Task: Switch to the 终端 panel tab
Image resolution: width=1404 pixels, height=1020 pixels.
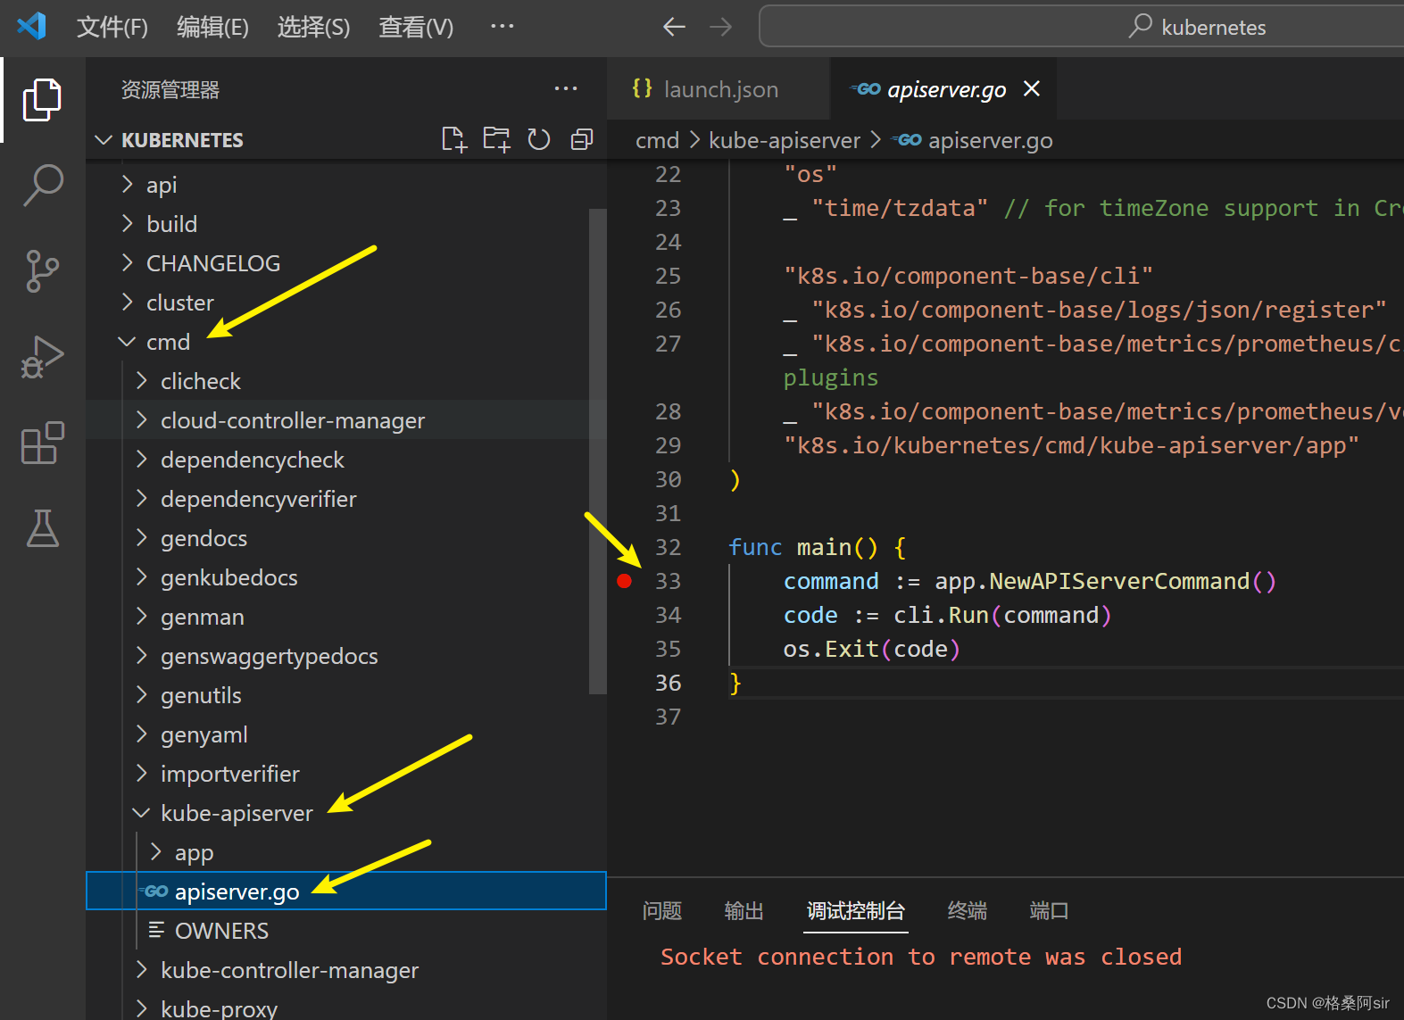Action: [x=968, y=910]
